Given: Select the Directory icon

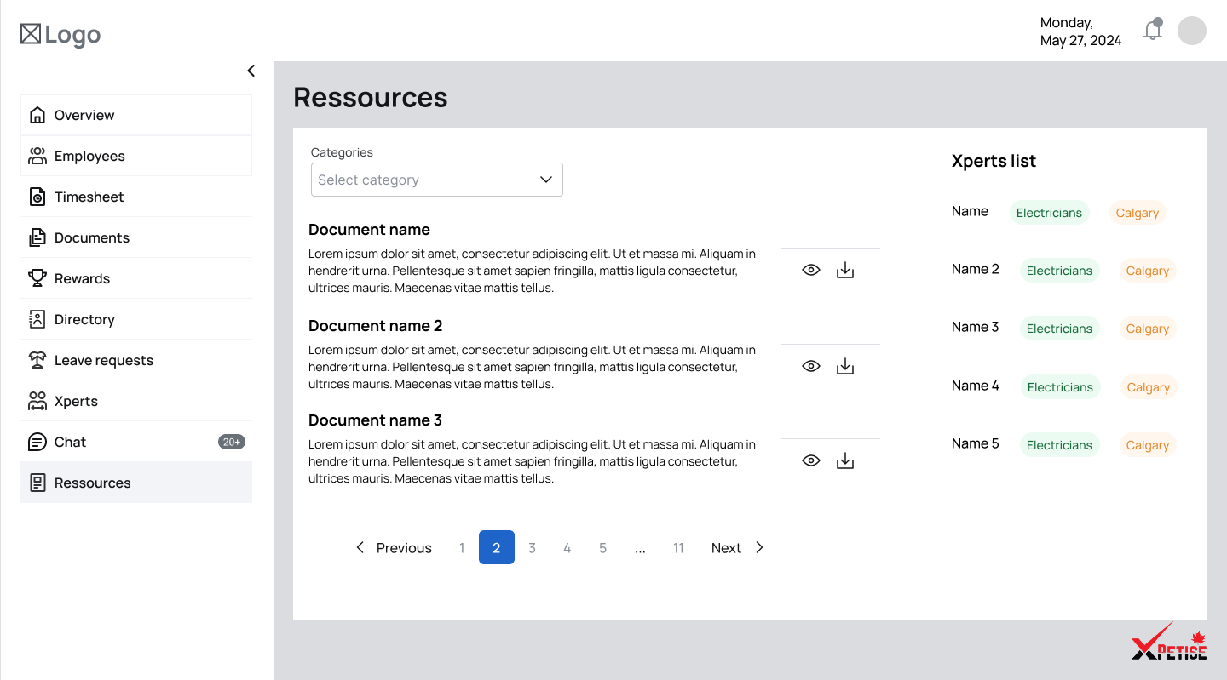Looking at the screenshot, I should [x=37, y=318].
